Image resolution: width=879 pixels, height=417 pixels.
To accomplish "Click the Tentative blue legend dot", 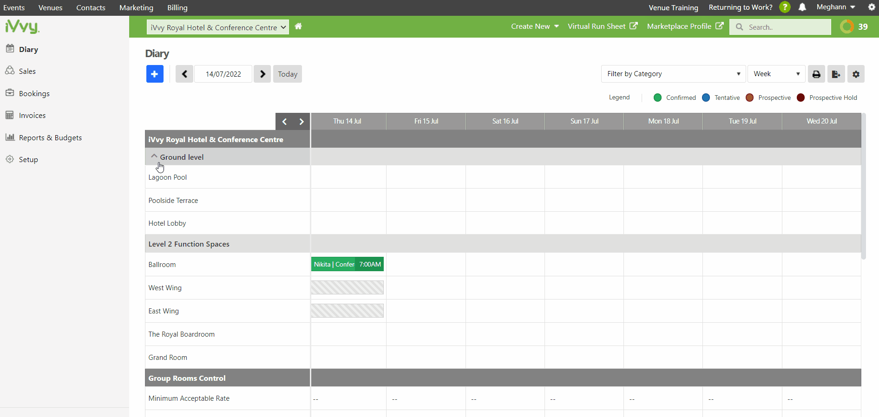I will pyautogui.click(x=706, y=98).
